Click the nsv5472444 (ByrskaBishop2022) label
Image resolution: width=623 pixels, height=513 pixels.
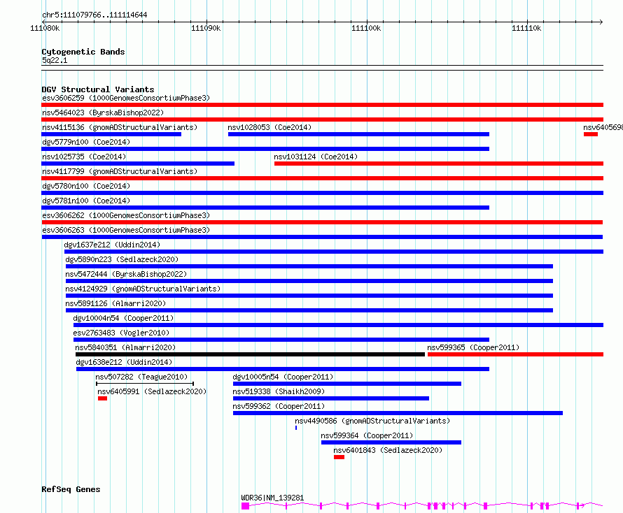tap(126, 274)
